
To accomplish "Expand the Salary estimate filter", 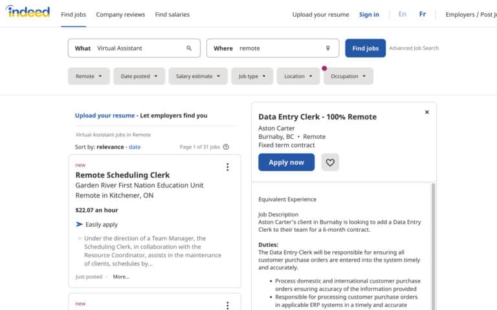I will [x=198, y=76].
